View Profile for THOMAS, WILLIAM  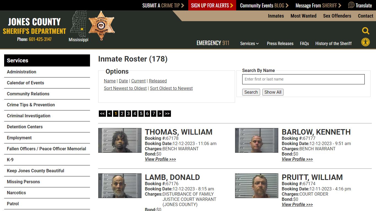pyautogui.click(x=160, y=159)
